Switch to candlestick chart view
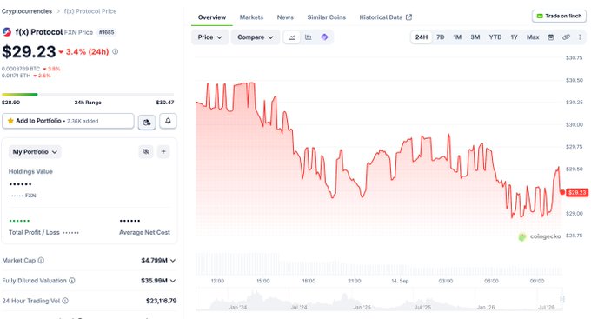Image resolution: width=591 pixels, height=319 pixels. [x=309, y=37]
